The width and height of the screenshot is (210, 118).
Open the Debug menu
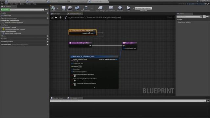coord(22,4)
